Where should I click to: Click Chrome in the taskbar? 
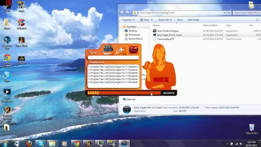77,143
